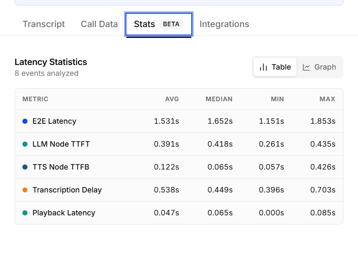Select the E2E Latency row label
This screenshot has height=257, width=358.
pos(54,121)
